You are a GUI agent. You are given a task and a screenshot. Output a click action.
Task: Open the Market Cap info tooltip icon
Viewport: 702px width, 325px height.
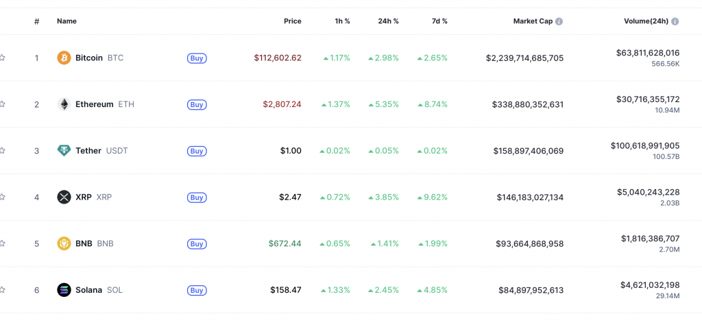pos(559,21)
